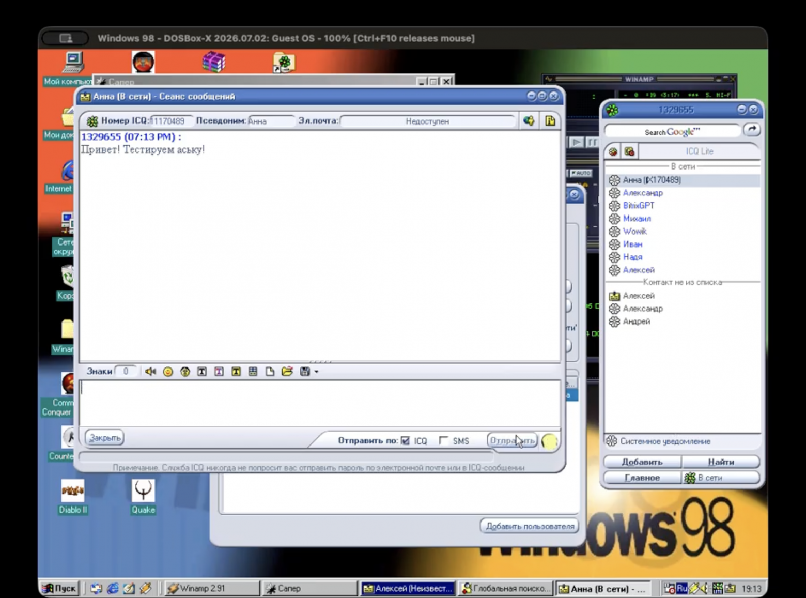This screenshot has height=598, width=806.
Task: Collapse the Контакт не из списка group header
Action: click(683, 282)
